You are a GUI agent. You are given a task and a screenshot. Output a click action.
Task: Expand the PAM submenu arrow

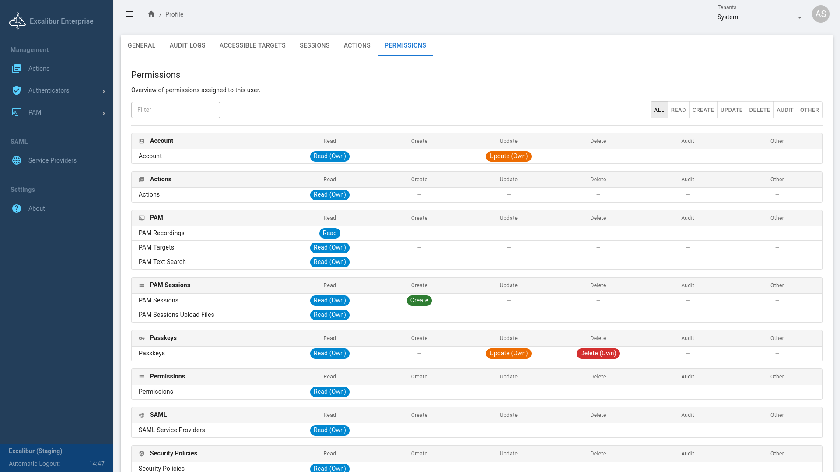point(104,113)
